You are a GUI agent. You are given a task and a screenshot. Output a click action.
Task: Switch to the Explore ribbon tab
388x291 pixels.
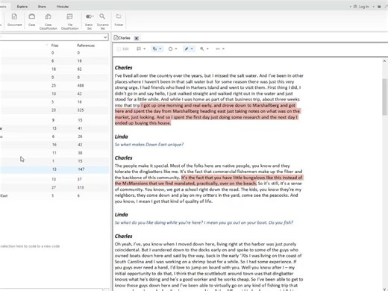click(x=22, y=7)
